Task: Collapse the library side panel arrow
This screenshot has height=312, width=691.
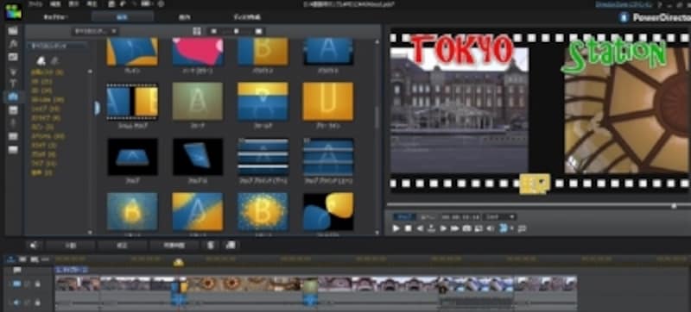Action: (x=97, y=108)
